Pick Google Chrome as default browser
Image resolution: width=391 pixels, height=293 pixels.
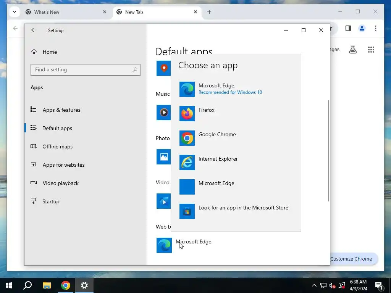[x=236, y=138]
